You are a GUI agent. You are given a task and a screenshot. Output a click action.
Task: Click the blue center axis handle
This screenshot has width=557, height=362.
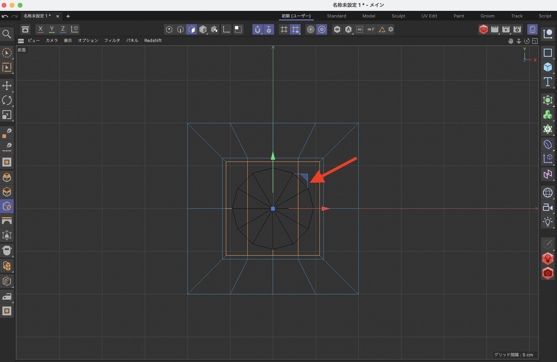(x=273, y=208)
